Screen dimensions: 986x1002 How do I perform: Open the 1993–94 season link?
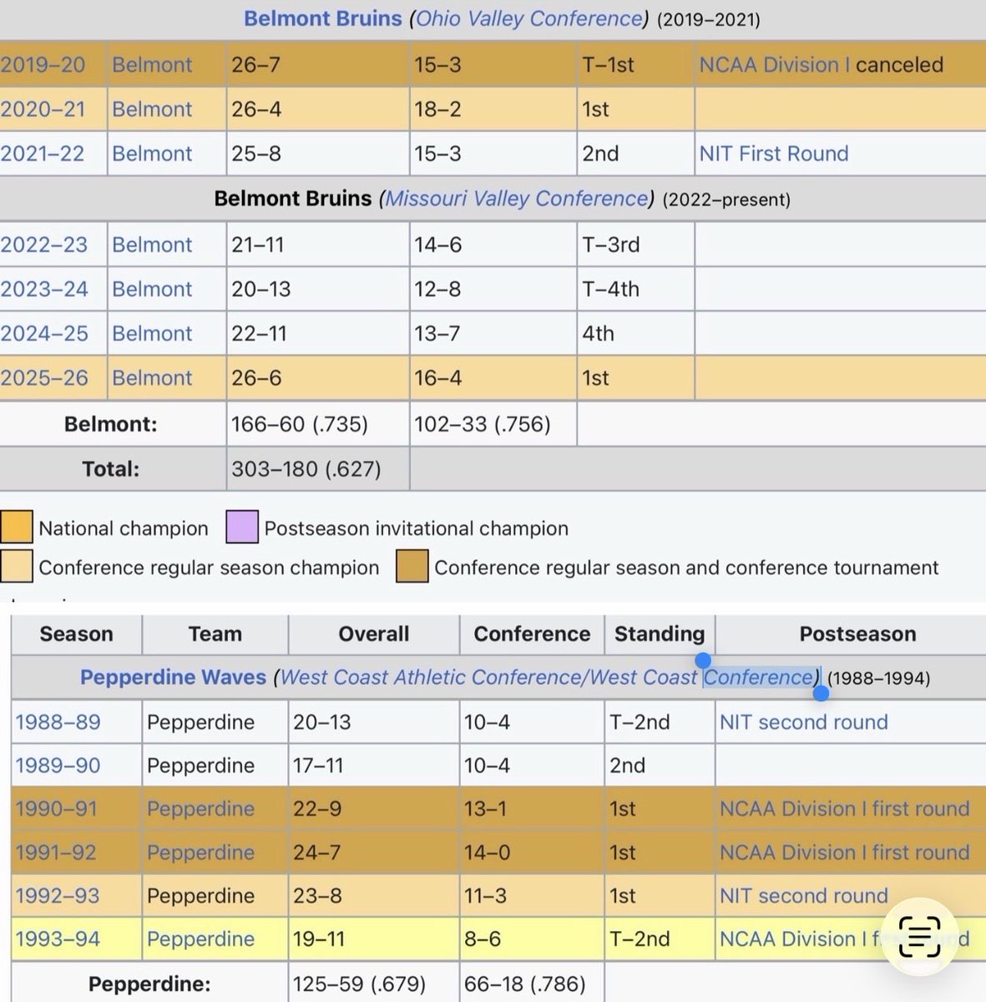[58, 939]
